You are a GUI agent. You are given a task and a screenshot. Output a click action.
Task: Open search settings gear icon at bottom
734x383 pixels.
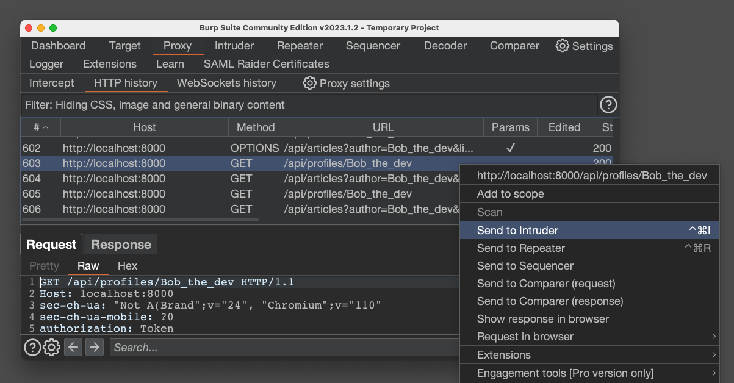click(x=52, y=348)
